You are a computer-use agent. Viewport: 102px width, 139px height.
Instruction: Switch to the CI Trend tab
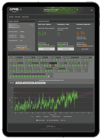coord(19,83)
